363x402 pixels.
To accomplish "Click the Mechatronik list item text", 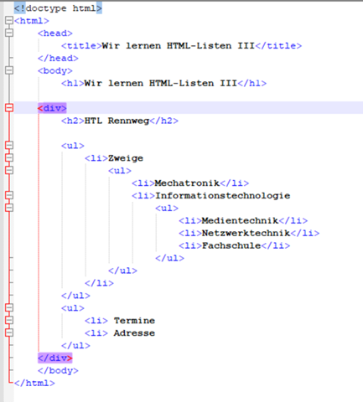I will [x=187, y=183].
